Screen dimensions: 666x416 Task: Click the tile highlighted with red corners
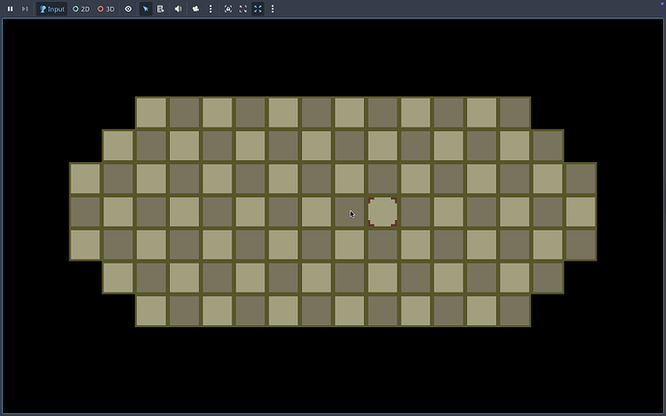pos(382,211)
